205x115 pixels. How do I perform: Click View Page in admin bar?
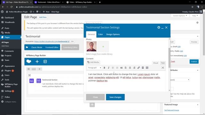point(55,12)
